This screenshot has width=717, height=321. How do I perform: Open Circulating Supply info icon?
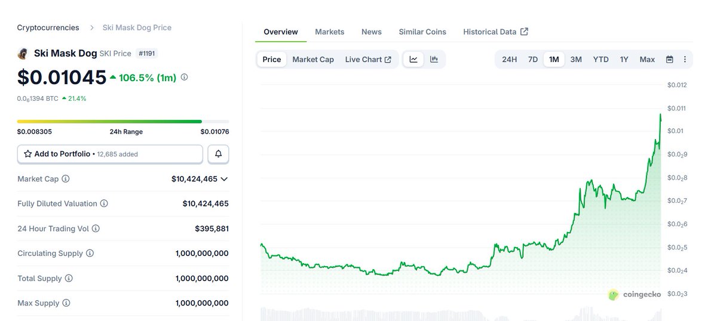click(x=90, y=254)
